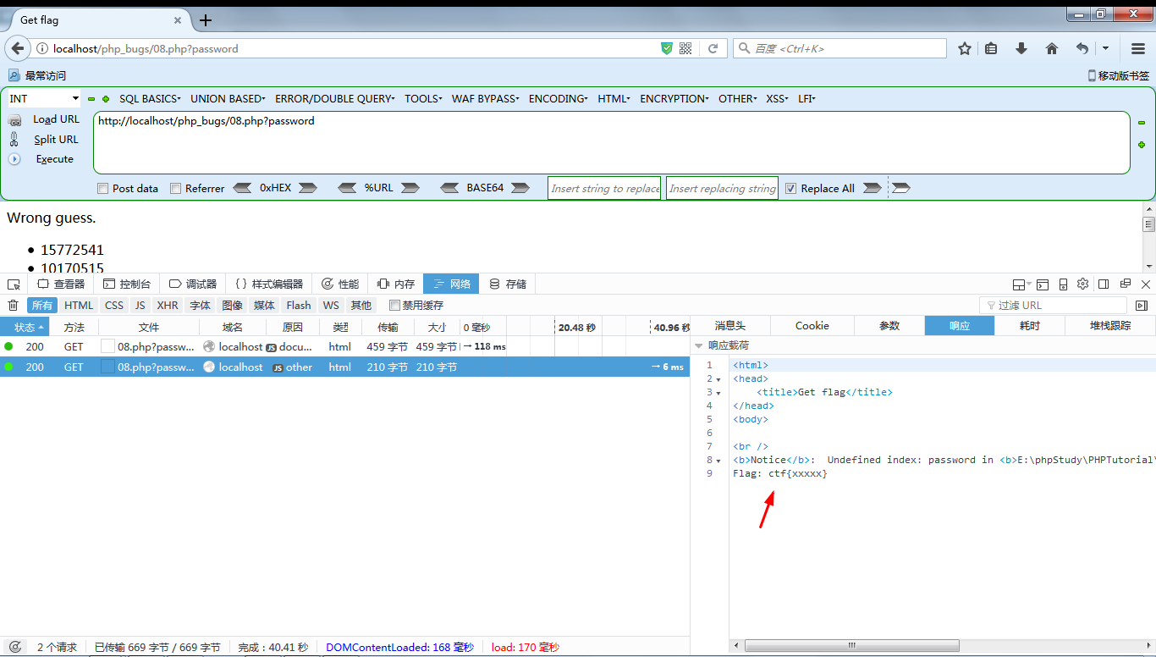1156x657 pixels.
Task: Open the INT type dropdown
Action: click(x=44, y=99)
